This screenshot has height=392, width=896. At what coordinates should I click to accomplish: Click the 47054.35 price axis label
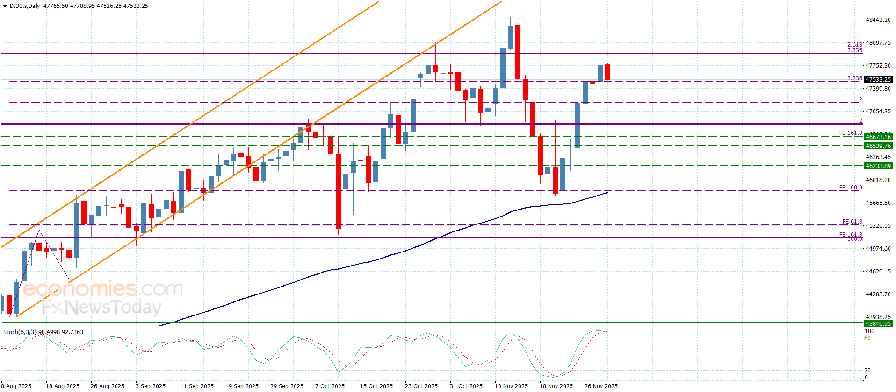click(878, 112)
